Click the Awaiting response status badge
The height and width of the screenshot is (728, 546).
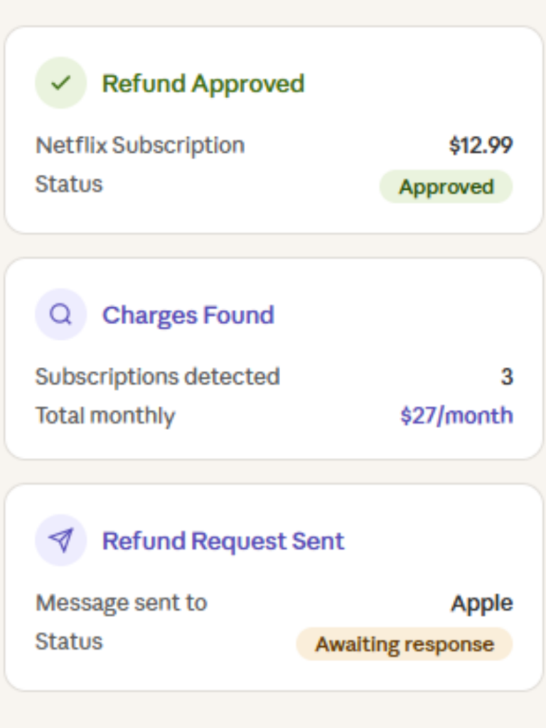point(404,644)
